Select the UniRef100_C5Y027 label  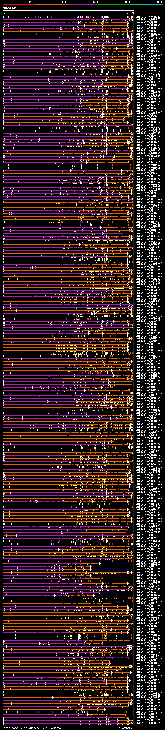pyautogui.click(x=148, y=74)
